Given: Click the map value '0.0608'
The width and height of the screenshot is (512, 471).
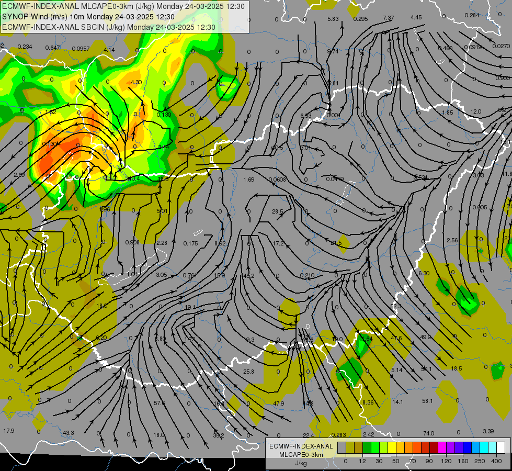Looking at the screenshot, I should tap(277, 180).
